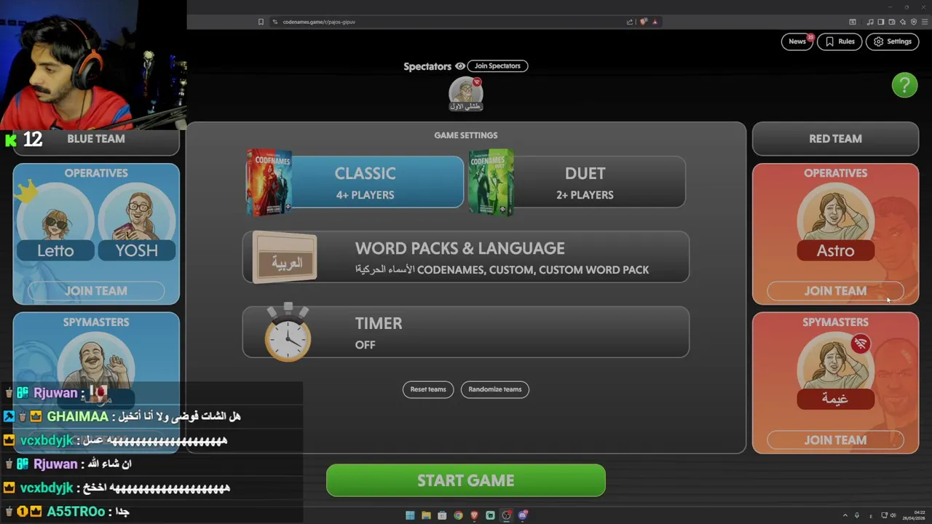Select the spectator avatar below Spectators
Screen dimensions: 932x524
(465, 94)
